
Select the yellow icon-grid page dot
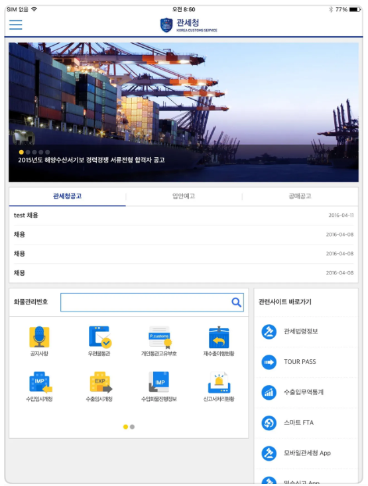pyautogui.click(x=125, y=427)
